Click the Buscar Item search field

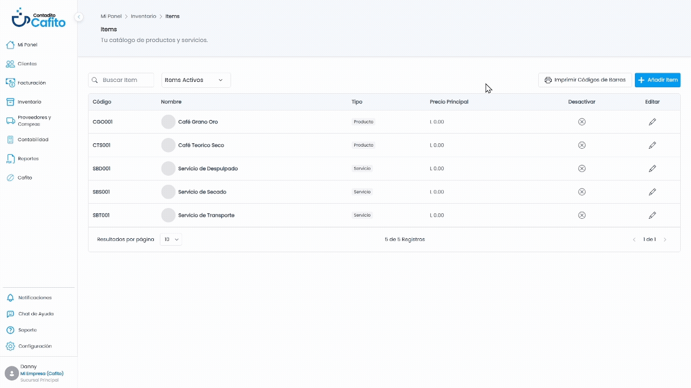121,80
